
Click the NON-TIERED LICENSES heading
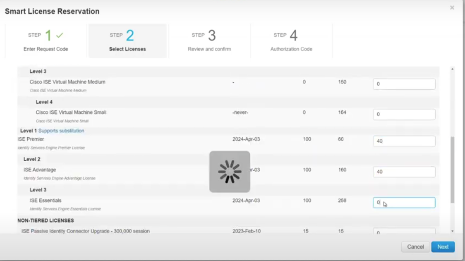pos(46,220)
